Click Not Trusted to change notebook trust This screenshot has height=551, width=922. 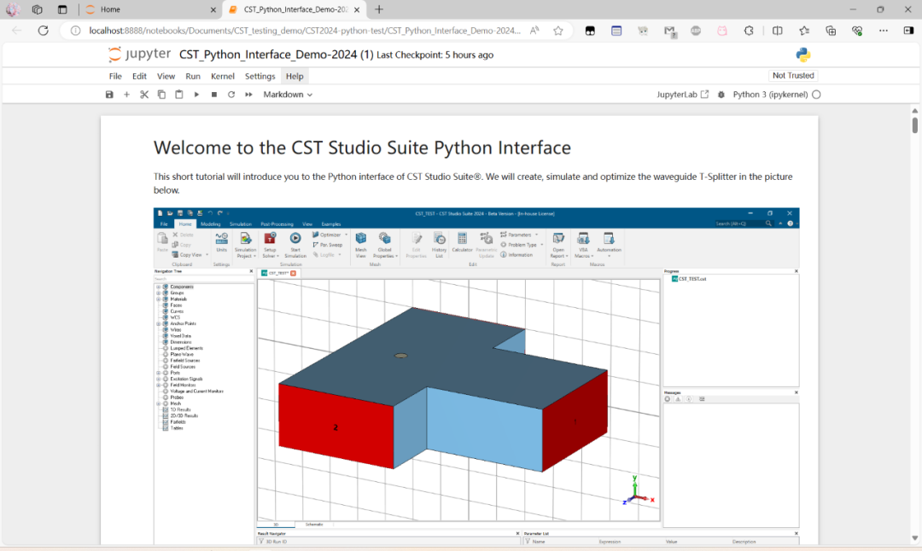pyautogui.click(x=793, y=75)
